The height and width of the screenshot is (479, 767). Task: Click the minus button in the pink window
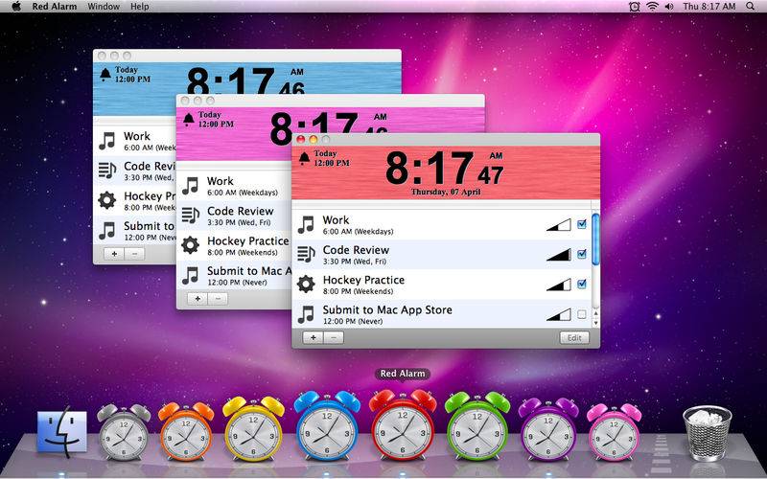tap(219, 299)
